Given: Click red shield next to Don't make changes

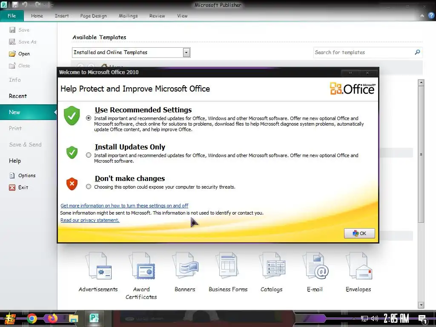Looking at the screenshot, I should (x=72, y=184).
